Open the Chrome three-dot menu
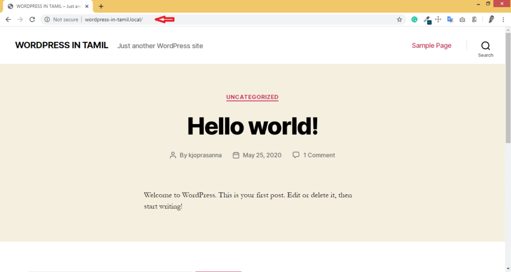Screen dimensions: 511x272 tap(503, 19)
